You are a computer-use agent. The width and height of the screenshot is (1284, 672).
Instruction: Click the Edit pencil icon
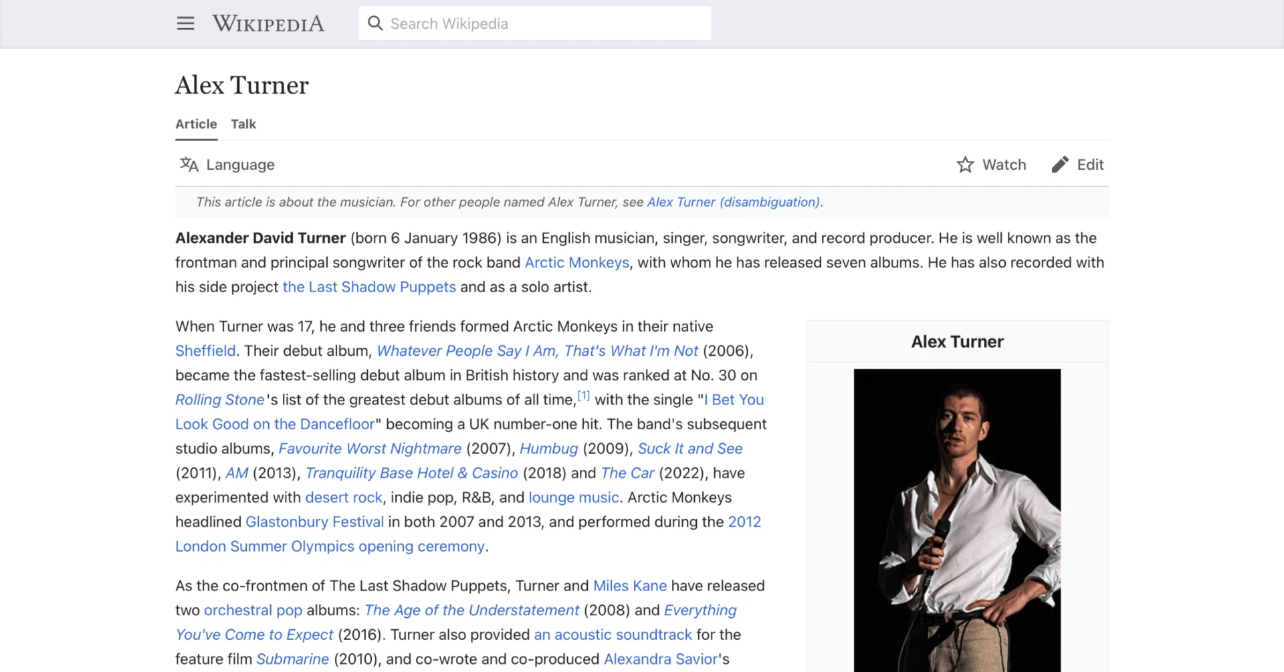(x=1060, y=164)
